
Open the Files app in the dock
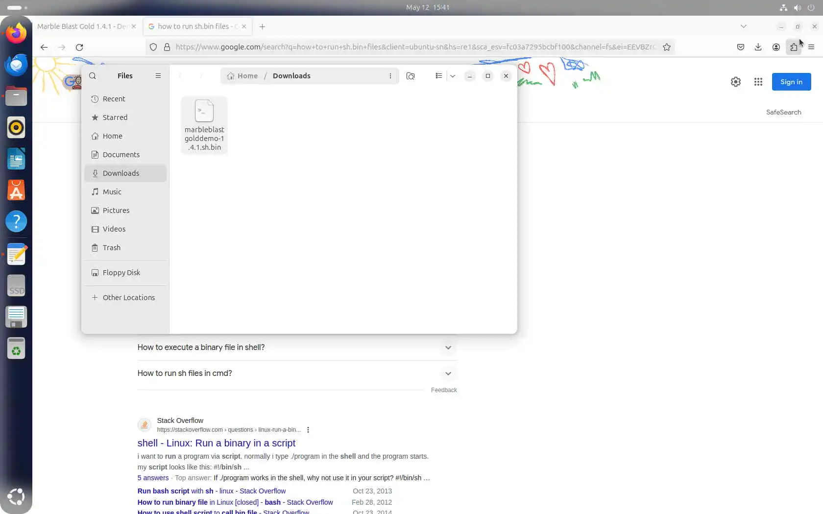pyautogui.click(x=16, y=96)
